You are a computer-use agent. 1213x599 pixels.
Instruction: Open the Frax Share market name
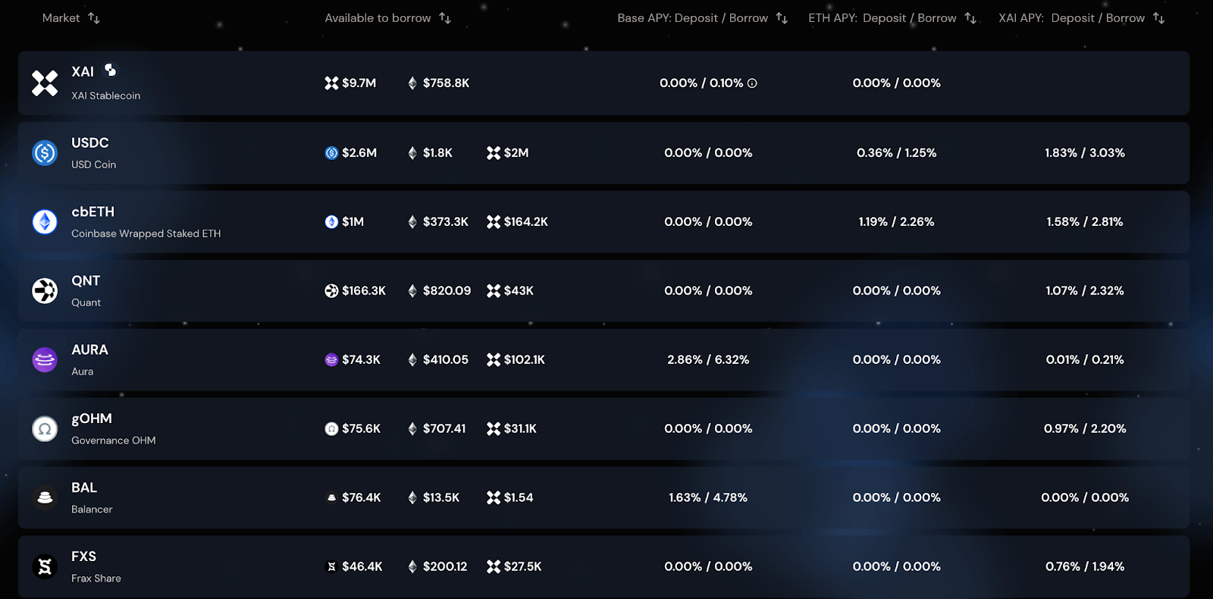tap(96, 579)
